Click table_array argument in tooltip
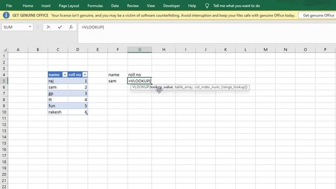Image resolution: width=336 pixels, height=189 pixels. click(184, 87)
